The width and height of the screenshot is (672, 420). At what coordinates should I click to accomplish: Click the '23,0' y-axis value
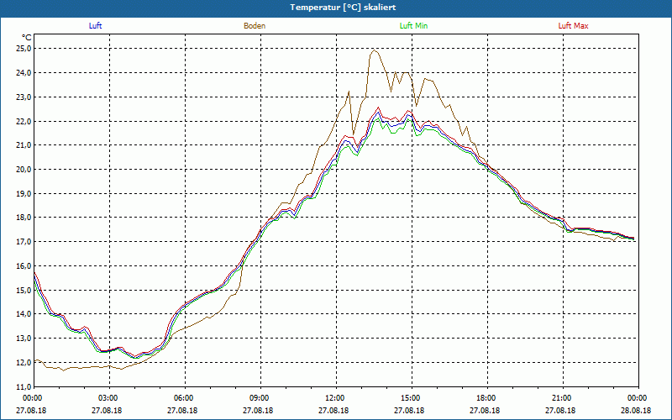coord(24,97)
